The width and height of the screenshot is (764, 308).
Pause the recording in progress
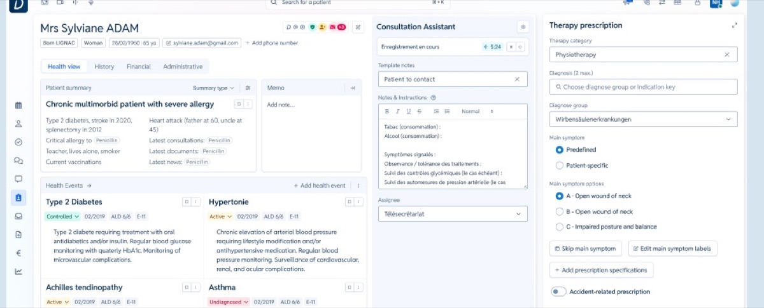(511, 47)
